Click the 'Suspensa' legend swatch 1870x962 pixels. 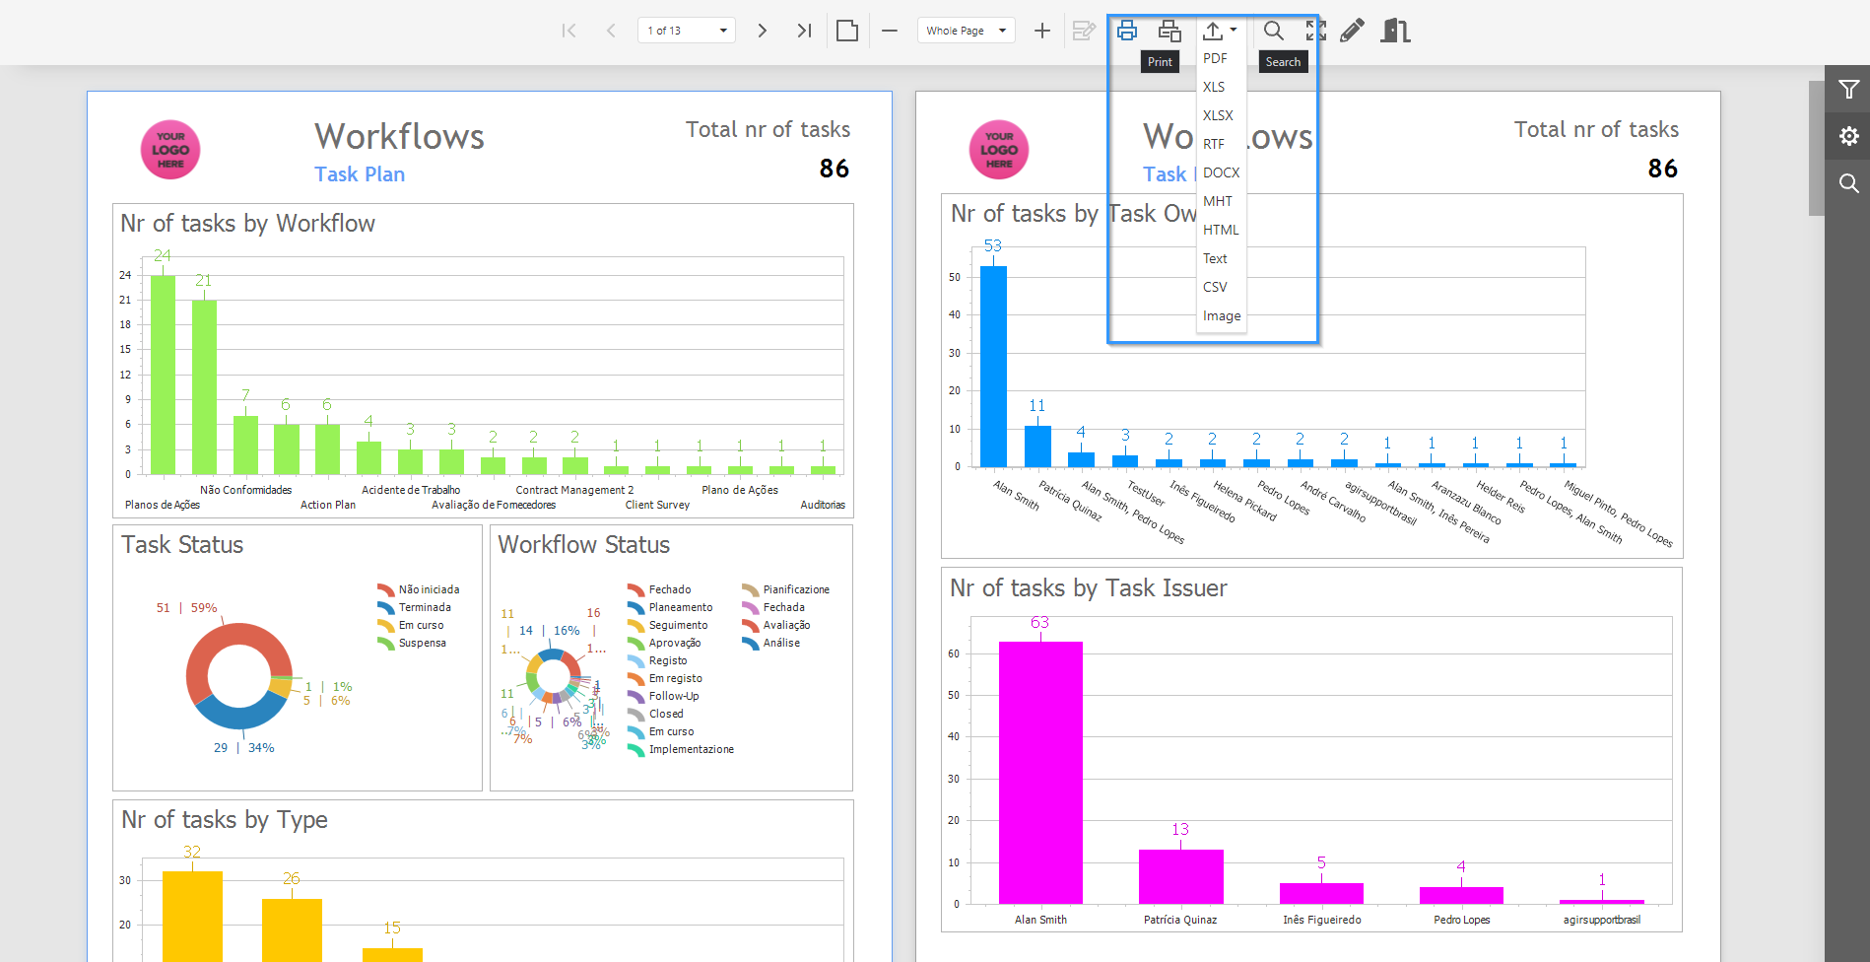pyautogui.click(x=386, y=643)
